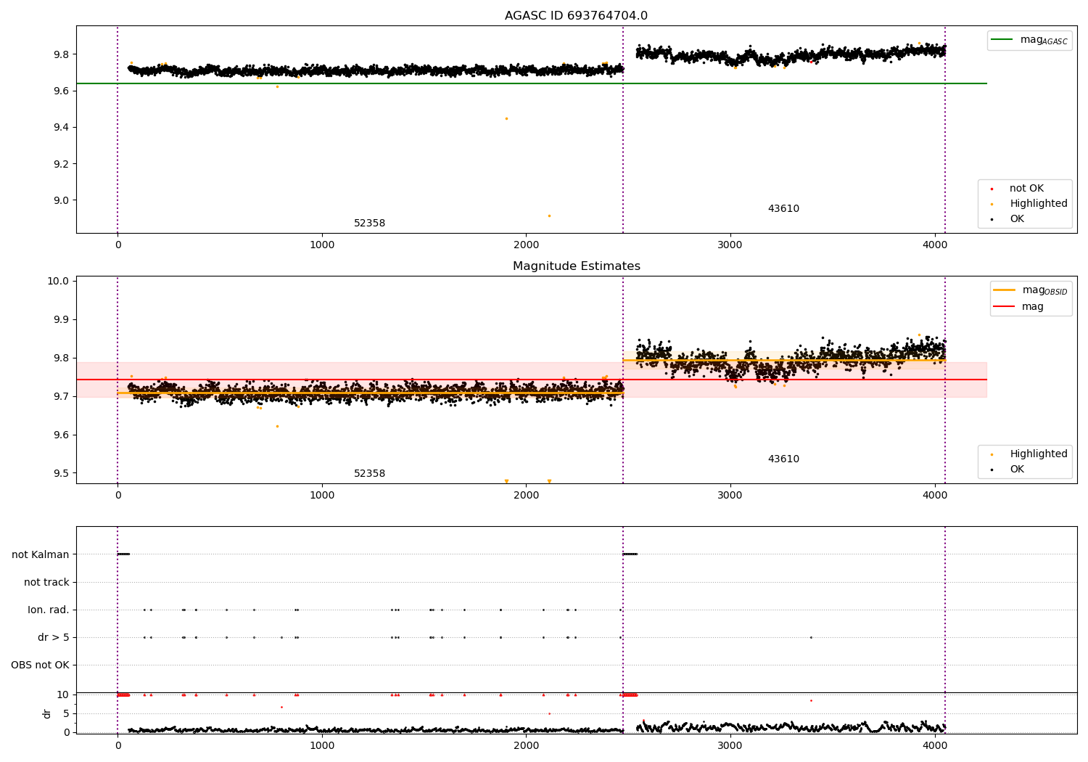
Task: Click the 2000 x-tick under the top plot
Action: click(526, 245)
